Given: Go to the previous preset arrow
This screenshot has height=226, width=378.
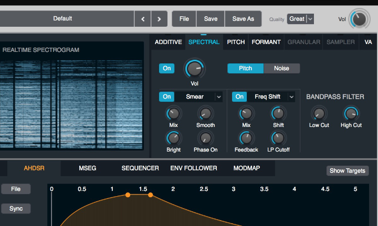Looking at the screenshot, I should point(142,19).
